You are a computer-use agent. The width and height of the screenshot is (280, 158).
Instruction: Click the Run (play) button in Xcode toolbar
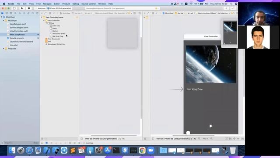22,8
